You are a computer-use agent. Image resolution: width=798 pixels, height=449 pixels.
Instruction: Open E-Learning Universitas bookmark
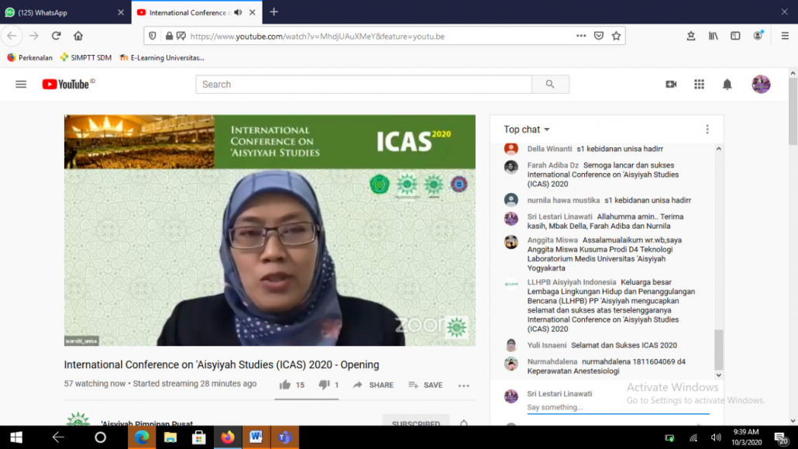(x=162, y=57)
